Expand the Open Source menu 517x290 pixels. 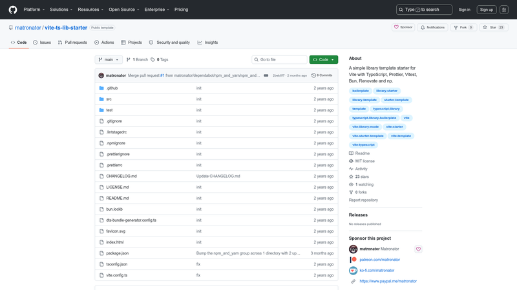(x=124, y=10)
